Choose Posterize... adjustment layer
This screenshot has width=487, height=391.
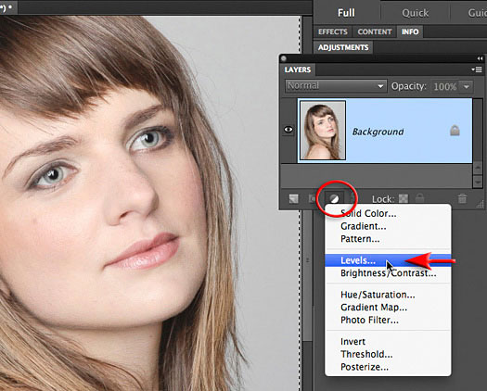388,367
